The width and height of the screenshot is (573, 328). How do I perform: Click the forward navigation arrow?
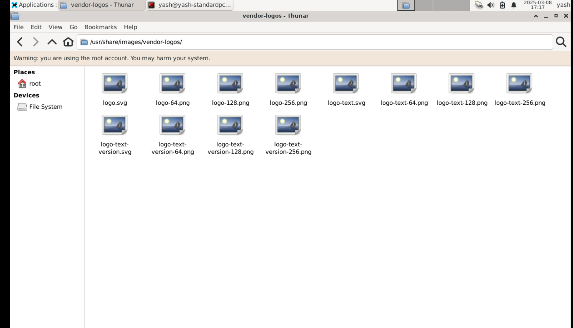(36, 42)
